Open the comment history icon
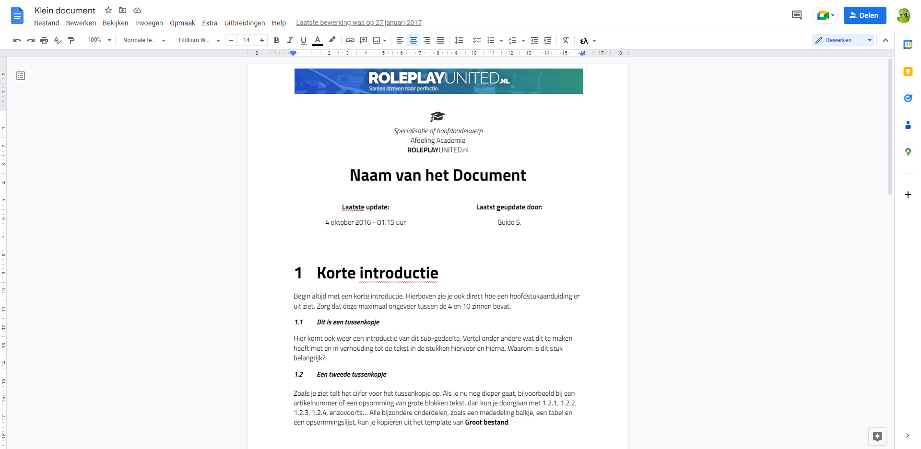The width and height of the screenshot is (921, 449). [x=796, y=15]
